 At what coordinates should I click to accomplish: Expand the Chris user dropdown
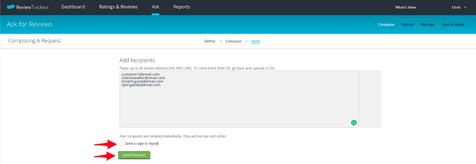point(459,7)
